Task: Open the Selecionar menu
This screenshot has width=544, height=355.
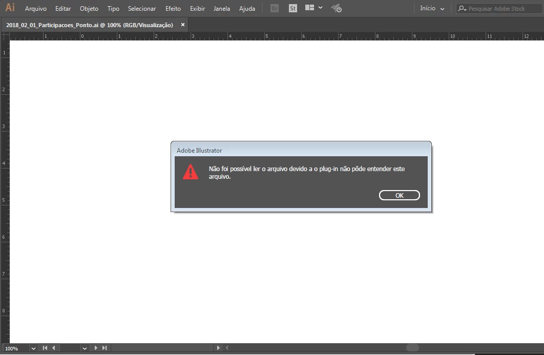Action: pos(142,9)
